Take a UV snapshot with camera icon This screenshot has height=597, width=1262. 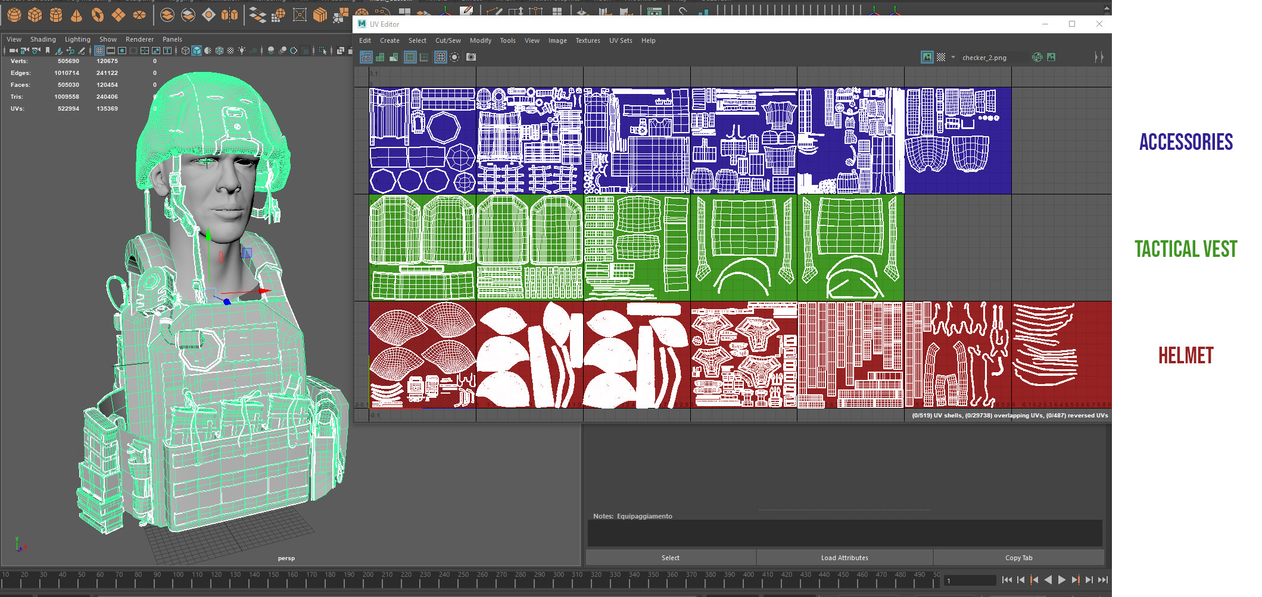pyautogui.click(x=471, y=57)
